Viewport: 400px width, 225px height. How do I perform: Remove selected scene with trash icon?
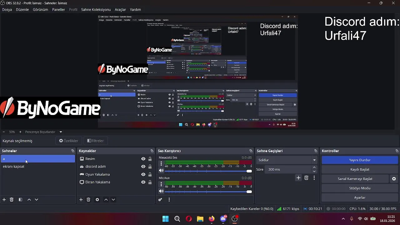tap(12, 200)
